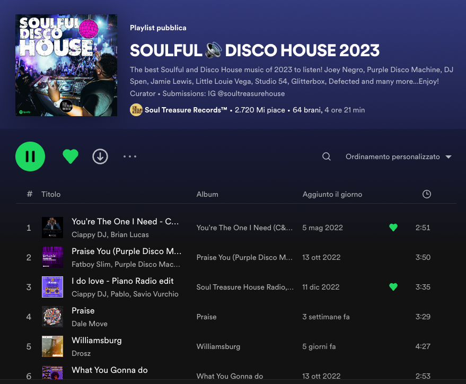Open the three-dot more options menu
Viewport: 466px width, 384px height.
(x=130, y=156)
